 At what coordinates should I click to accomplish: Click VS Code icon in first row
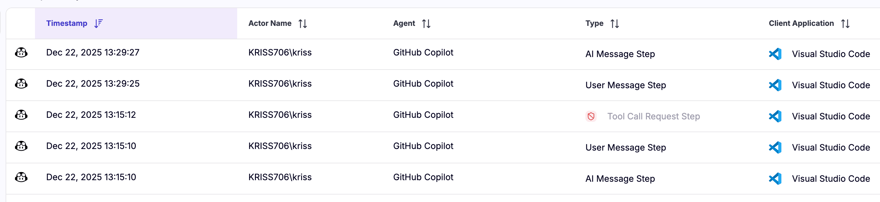(775, 54)
